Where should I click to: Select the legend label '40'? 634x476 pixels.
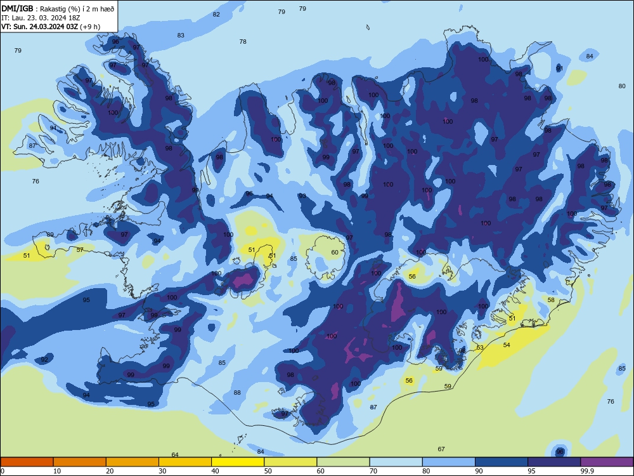pyautogui.click(x=215, y=471)
